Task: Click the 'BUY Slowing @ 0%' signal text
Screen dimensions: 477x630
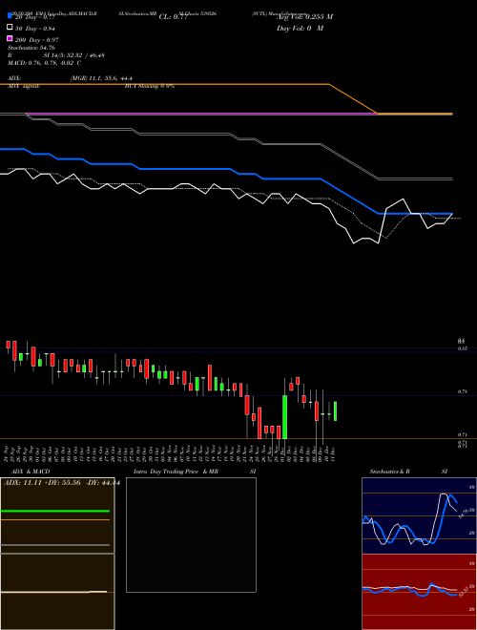Action: (150, 86)
